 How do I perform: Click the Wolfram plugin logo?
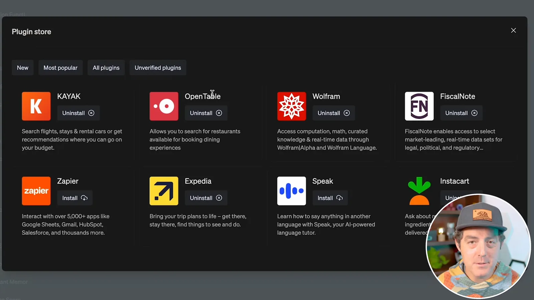click(291, 106)
